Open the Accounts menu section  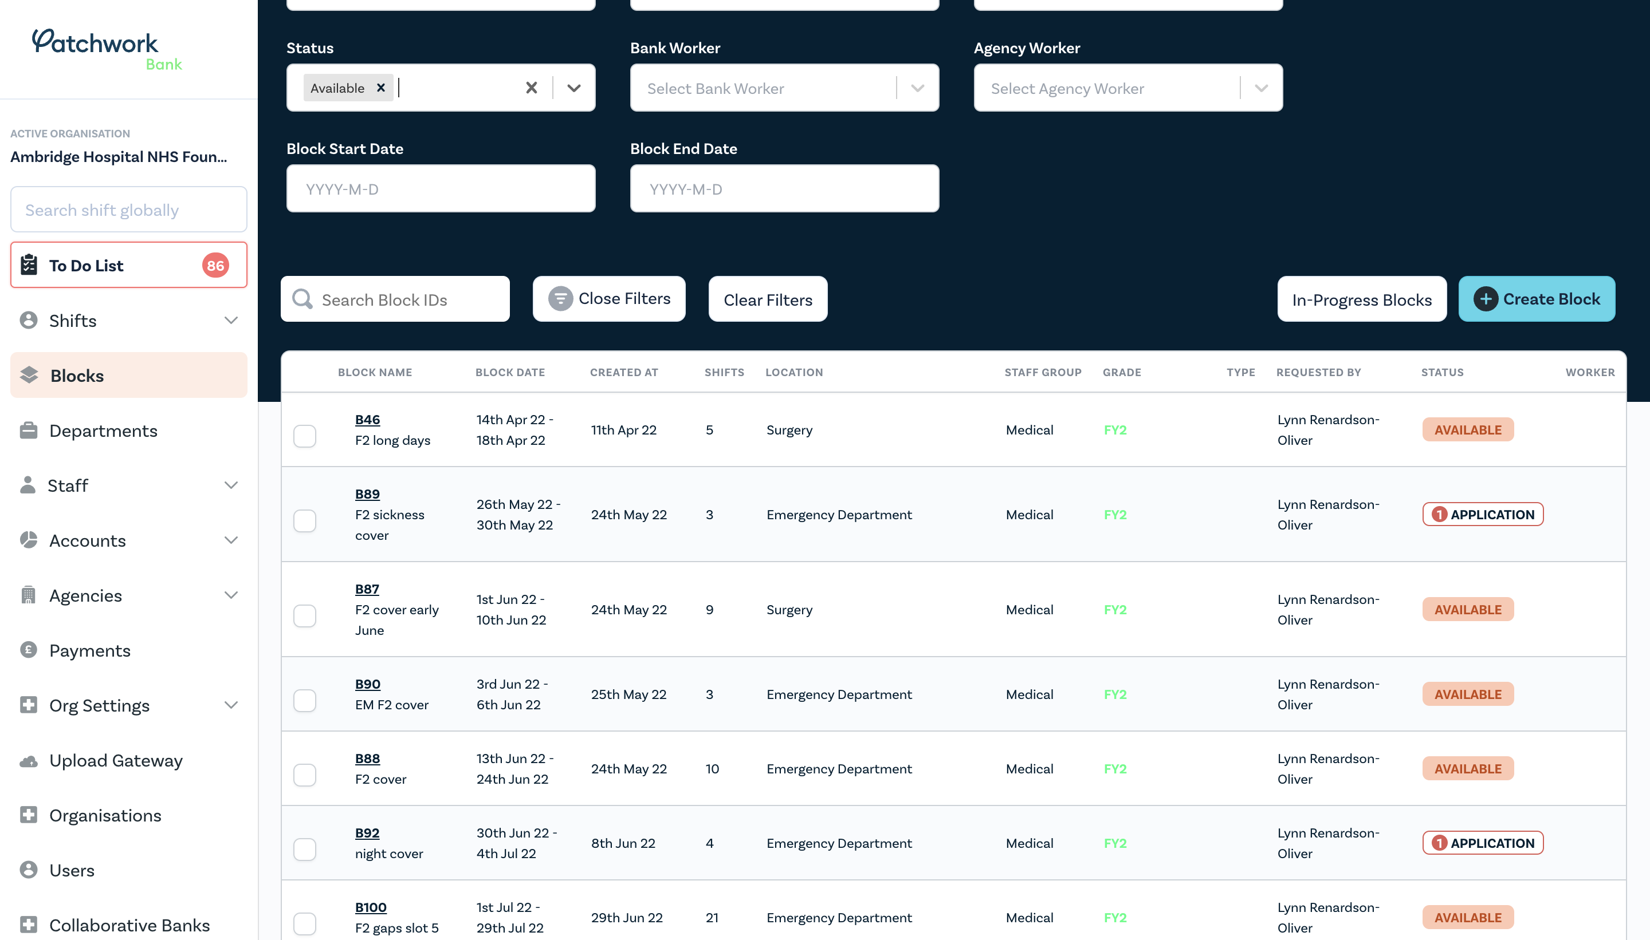(128, 539)
